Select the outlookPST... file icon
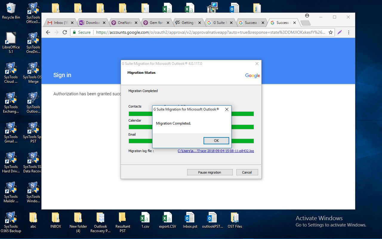This screenshot has width=382, height=239. (x=212, y=220)
